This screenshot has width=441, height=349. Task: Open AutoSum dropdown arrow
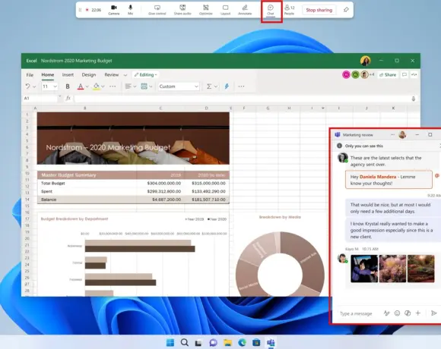216,86
